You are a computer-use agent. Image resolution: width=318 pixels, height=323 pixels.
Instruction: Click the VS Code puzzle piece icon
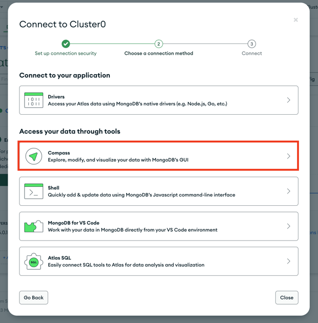pos(34,226)
